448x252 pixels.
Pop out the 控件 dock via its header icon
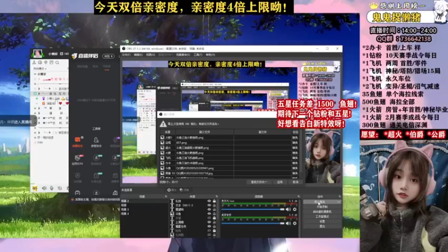coord(340,197)
